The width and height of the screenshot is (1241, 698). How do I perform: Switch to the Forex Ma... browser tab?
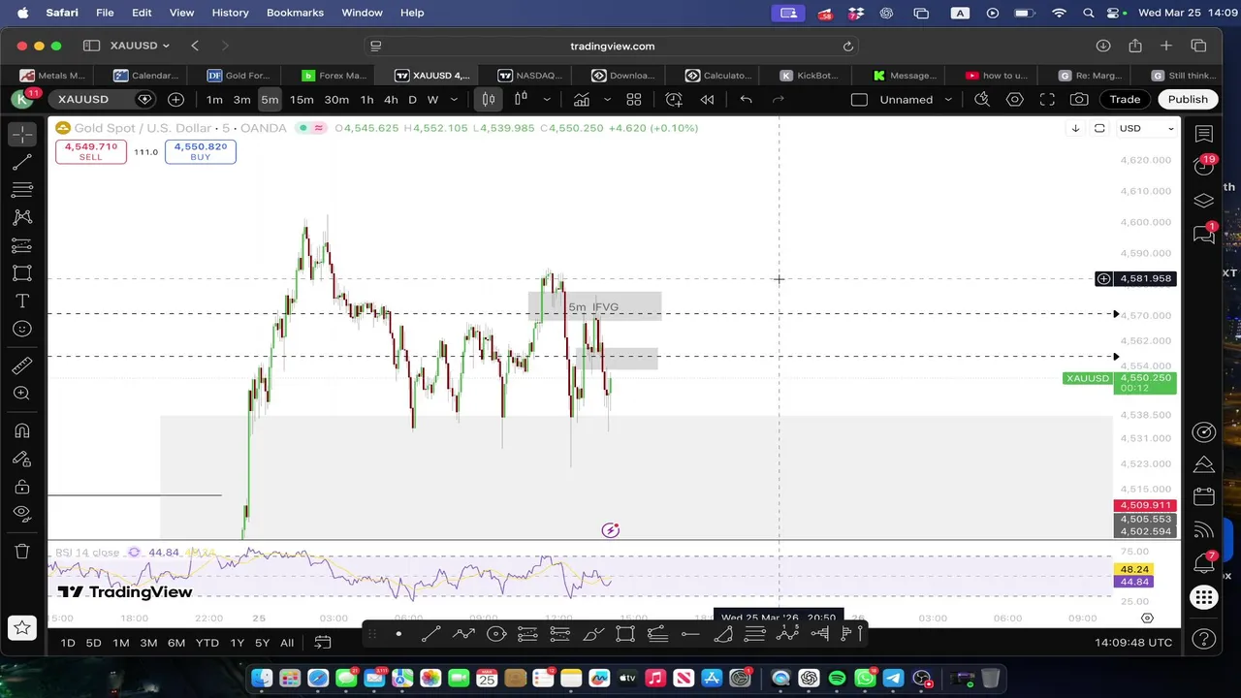(334, 75)
